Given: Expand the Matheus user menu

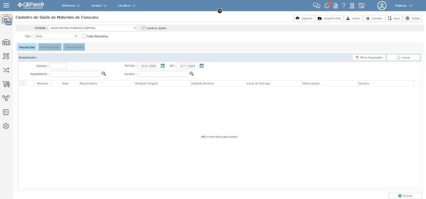Looking at the screenshot, I should pyautogui.click(x=403, y=6).
